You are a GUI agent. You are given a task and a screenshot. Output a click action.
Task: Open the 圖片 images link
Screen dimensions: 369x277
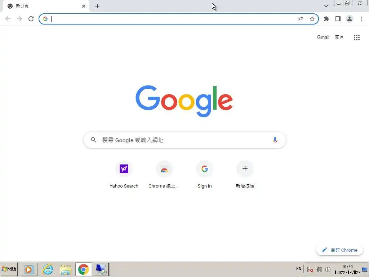pos(339,37)
